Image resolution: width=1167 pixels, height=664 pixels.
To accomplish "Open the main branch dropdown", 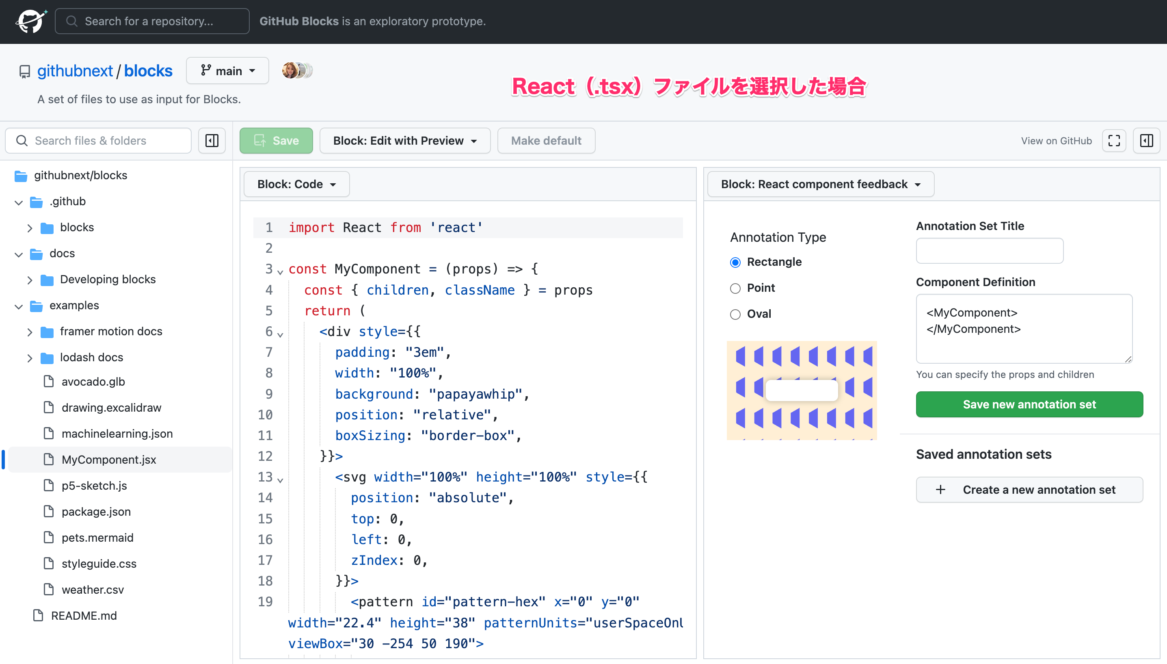I will pos(227,70).
